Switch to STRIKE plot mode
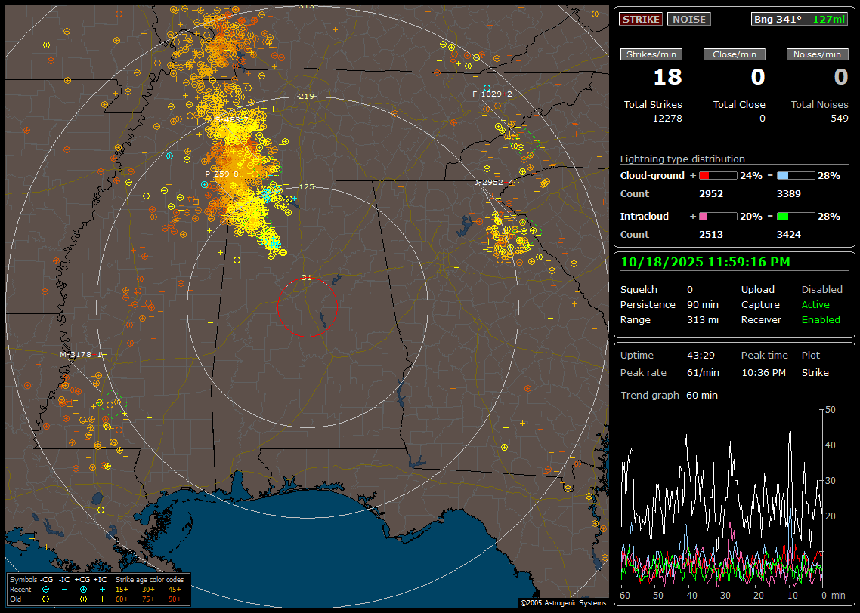Viewport: 860px width, 613px height. point(641,19)
